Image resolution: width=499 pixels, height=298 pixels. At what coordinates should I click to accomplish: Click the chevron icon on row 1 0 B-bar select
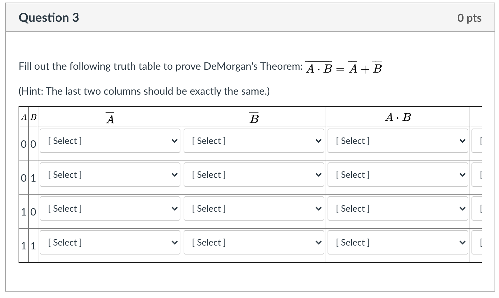click(x=318, y=208)
